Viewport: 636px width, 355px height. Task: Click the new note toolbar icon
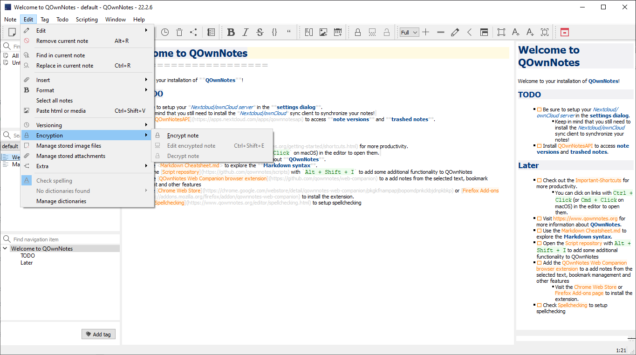pos(12,32)
